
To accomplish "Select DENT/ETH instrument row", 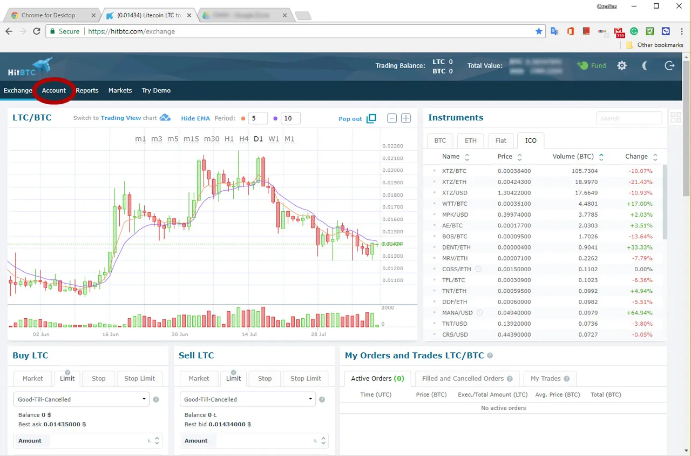I will tap(543, 247).
